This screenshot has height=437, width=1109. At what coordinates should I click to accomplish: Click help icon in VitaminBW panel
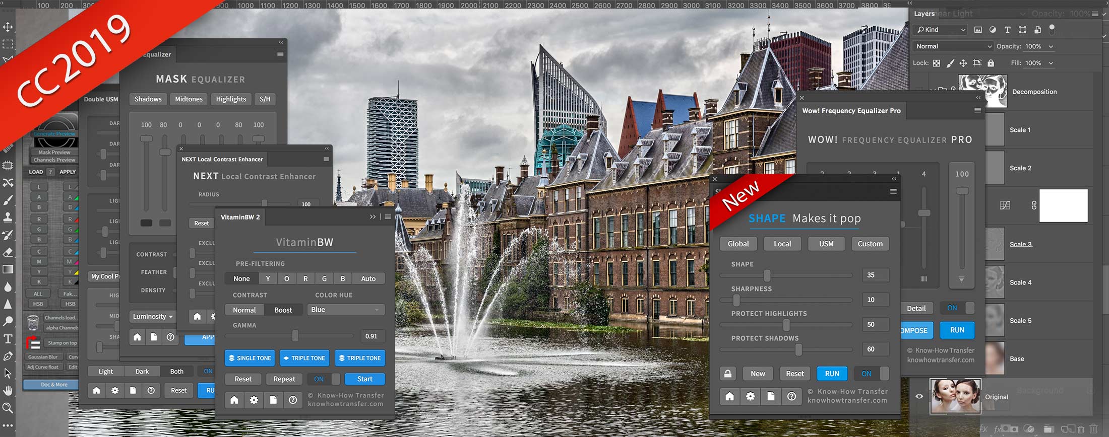click(x=293, y=400)
